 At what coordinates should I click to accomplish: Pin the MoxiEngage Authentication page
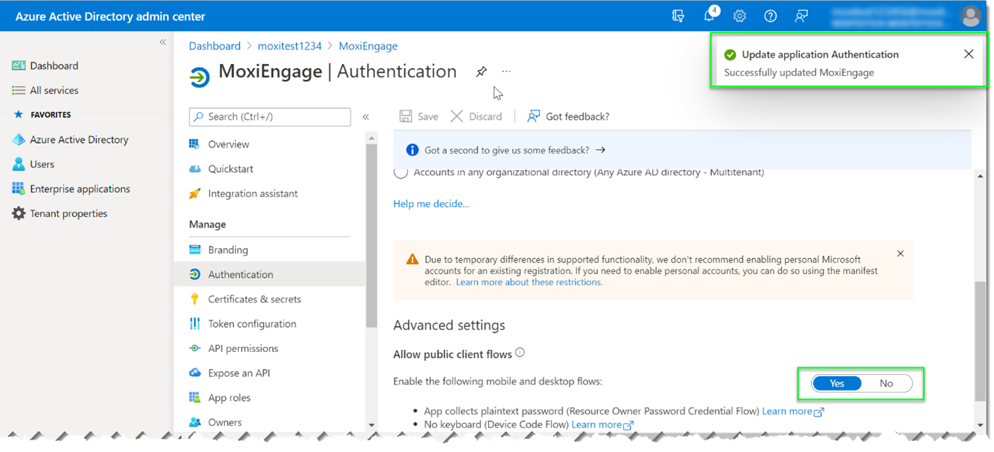tap(481, 72)
